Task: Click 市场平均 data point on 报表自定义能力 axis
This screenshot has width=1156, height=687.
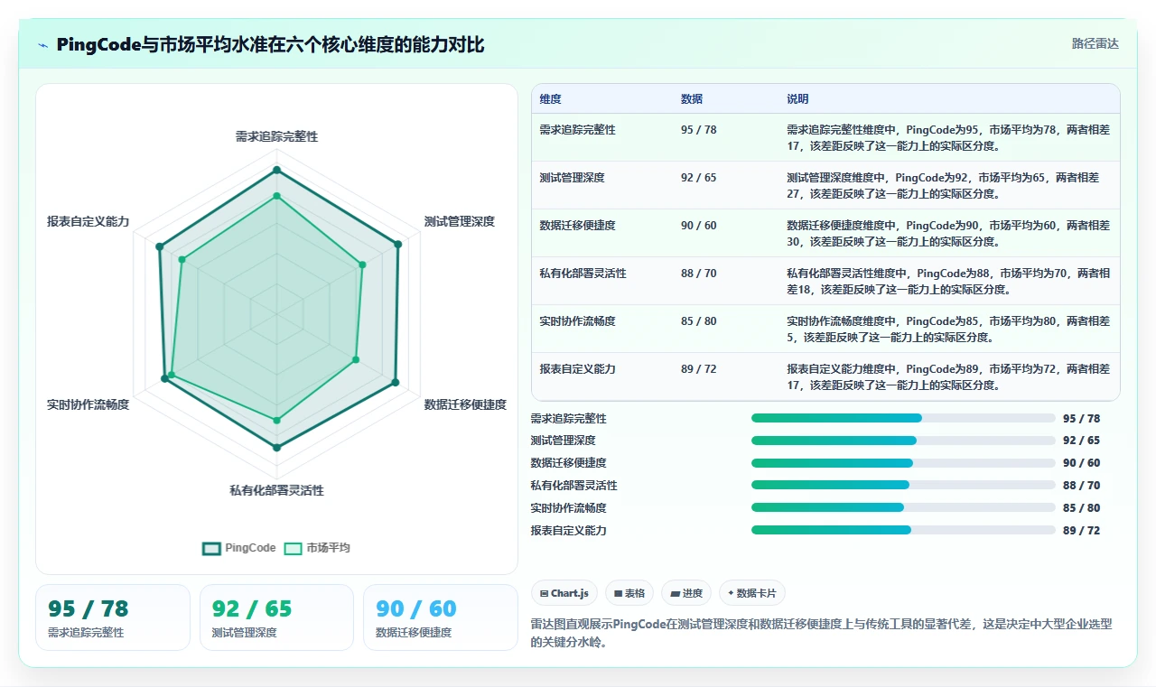Action: (x=182, y=260)
